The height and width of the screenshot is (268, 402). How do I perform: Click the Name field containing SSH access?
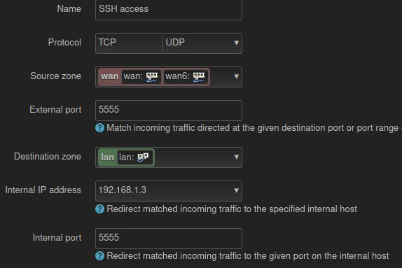click(x=169, y=10)
